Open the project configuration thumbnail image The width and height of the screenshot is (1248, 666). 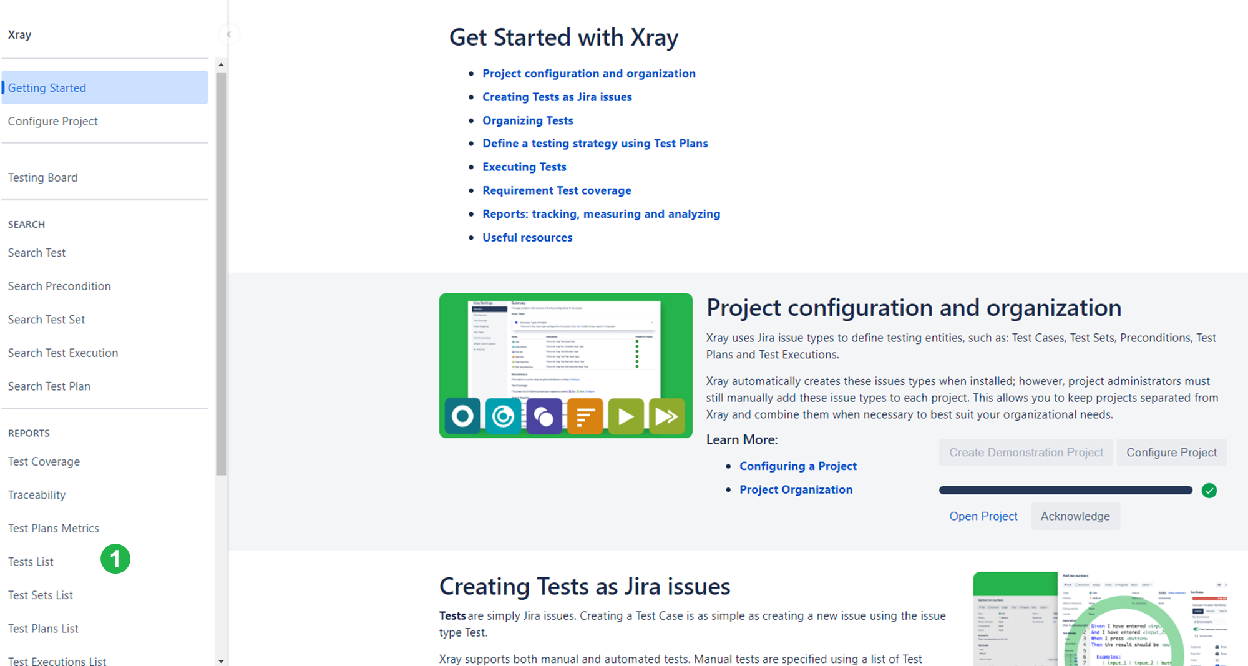[x=565, y=366]
